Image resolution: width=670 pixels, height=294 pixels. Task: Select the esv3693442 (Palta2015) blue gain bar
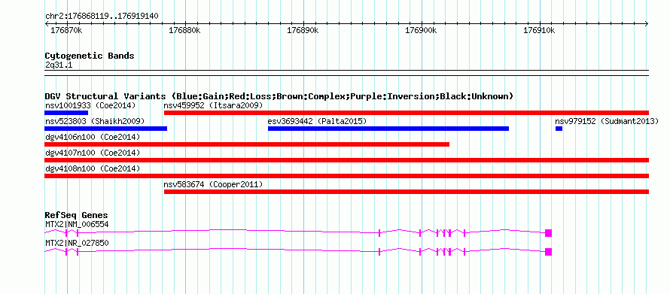pos(388,129)
